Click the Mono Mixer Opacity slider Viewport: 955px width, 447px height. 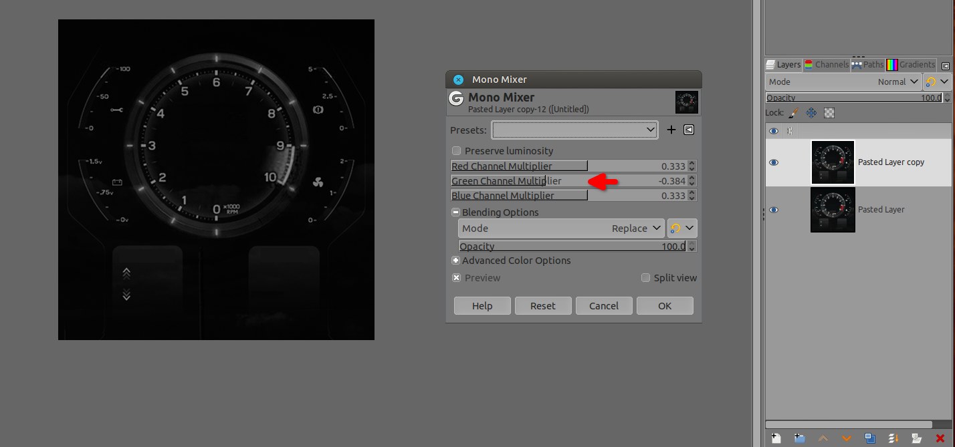pos(572,247)
